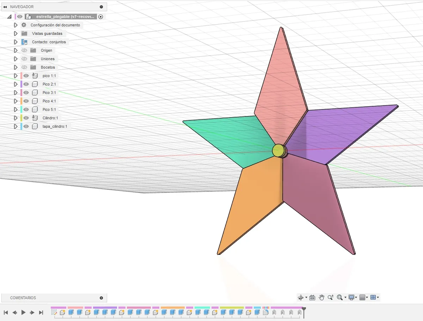Add a comment with the plus icon
The width and height of the screenshot is (423, 321).
pos(102,298)
